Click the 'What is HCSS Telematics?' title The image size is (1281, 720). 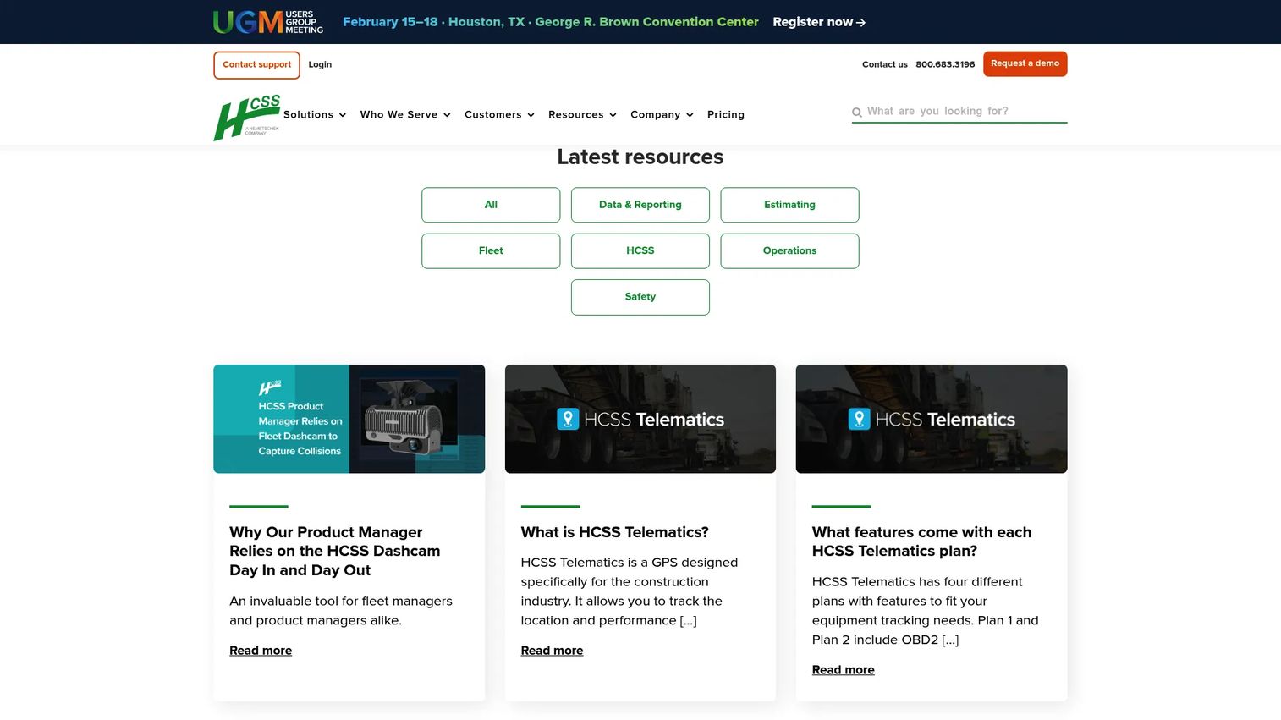pos(615,532)
